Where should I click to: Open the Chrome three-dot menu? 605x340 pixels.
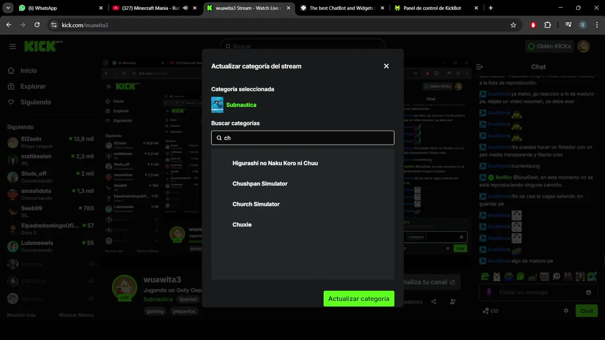point(596,25)
